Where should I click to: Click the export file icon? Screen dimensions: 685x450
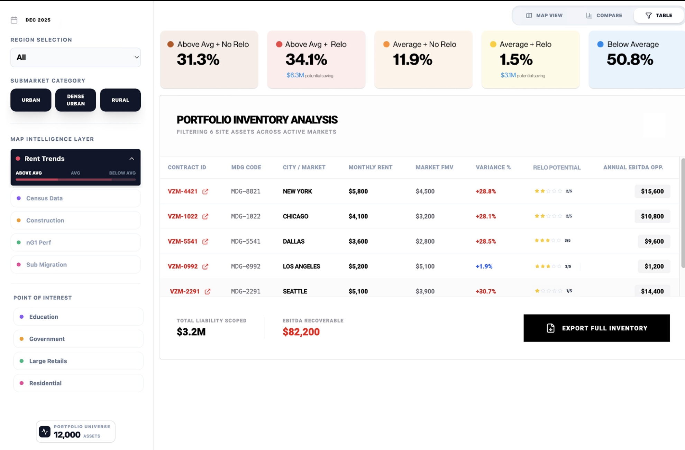click(551, 328)
